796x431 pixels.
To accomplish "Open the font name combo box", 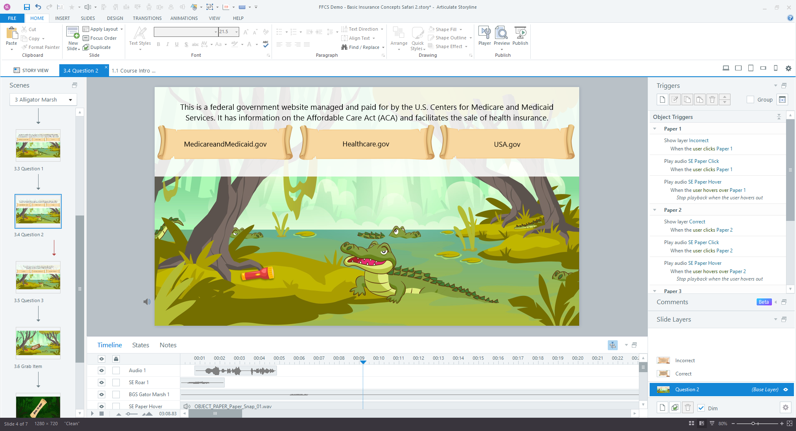I will [186, 32].
